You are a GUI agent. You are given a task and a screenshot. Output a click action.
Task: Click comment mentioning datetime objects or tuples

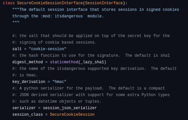pyautogui.click(x=57, y=101)
